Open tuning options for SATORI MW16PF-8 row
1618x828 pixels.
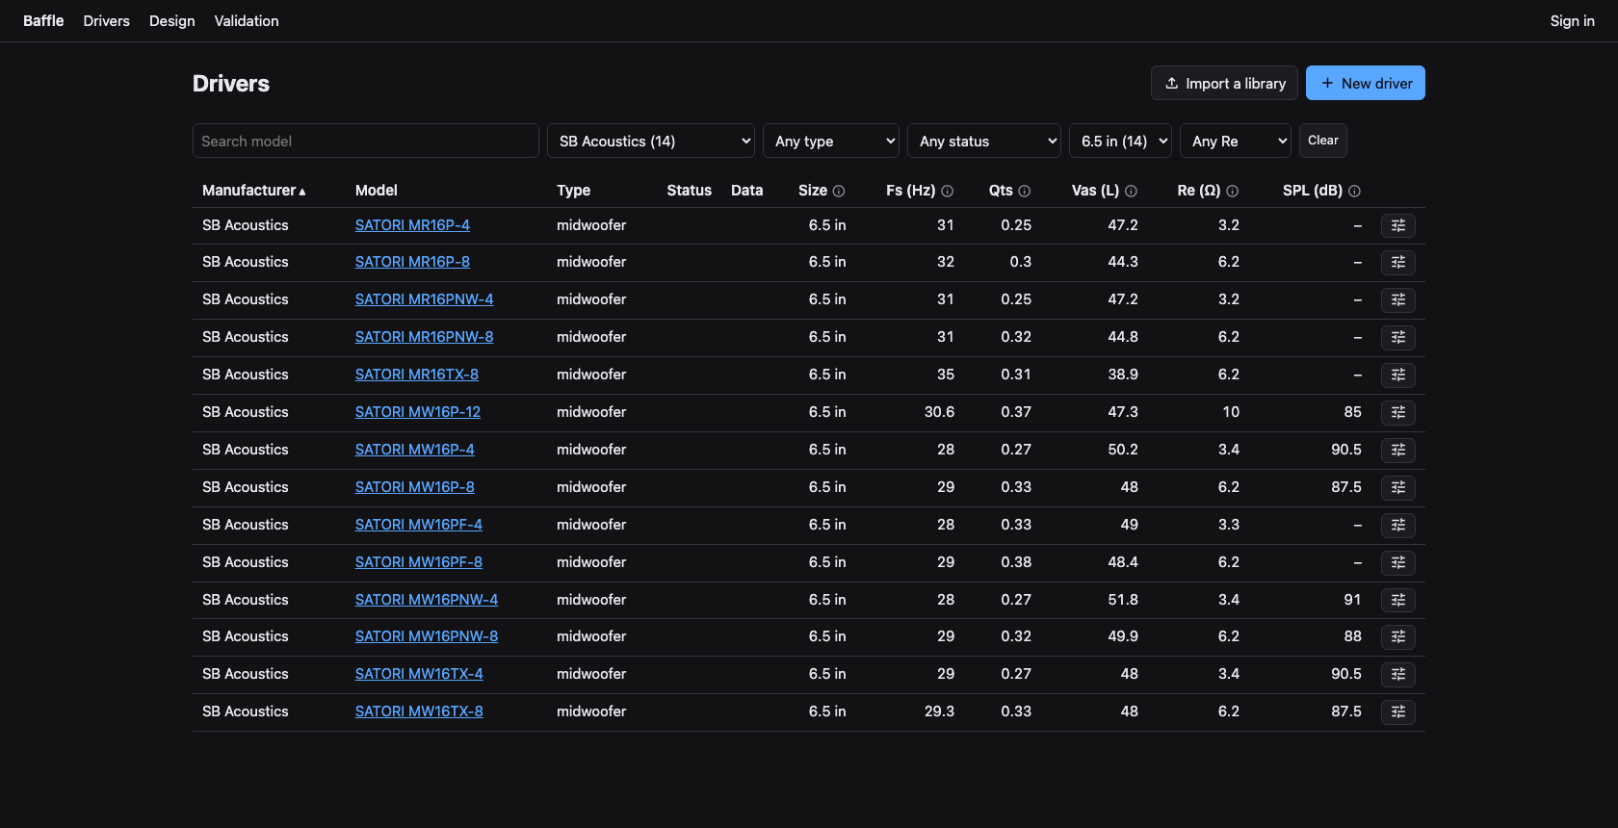[1397, 562]
